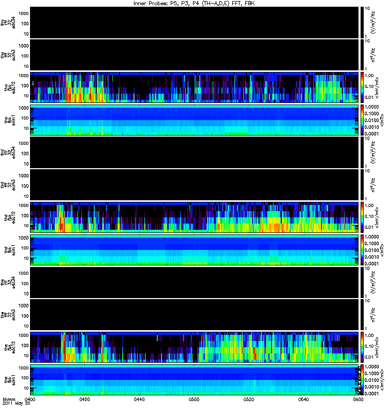Click the "thd fbk edc12" panel label

pos(10,217)
